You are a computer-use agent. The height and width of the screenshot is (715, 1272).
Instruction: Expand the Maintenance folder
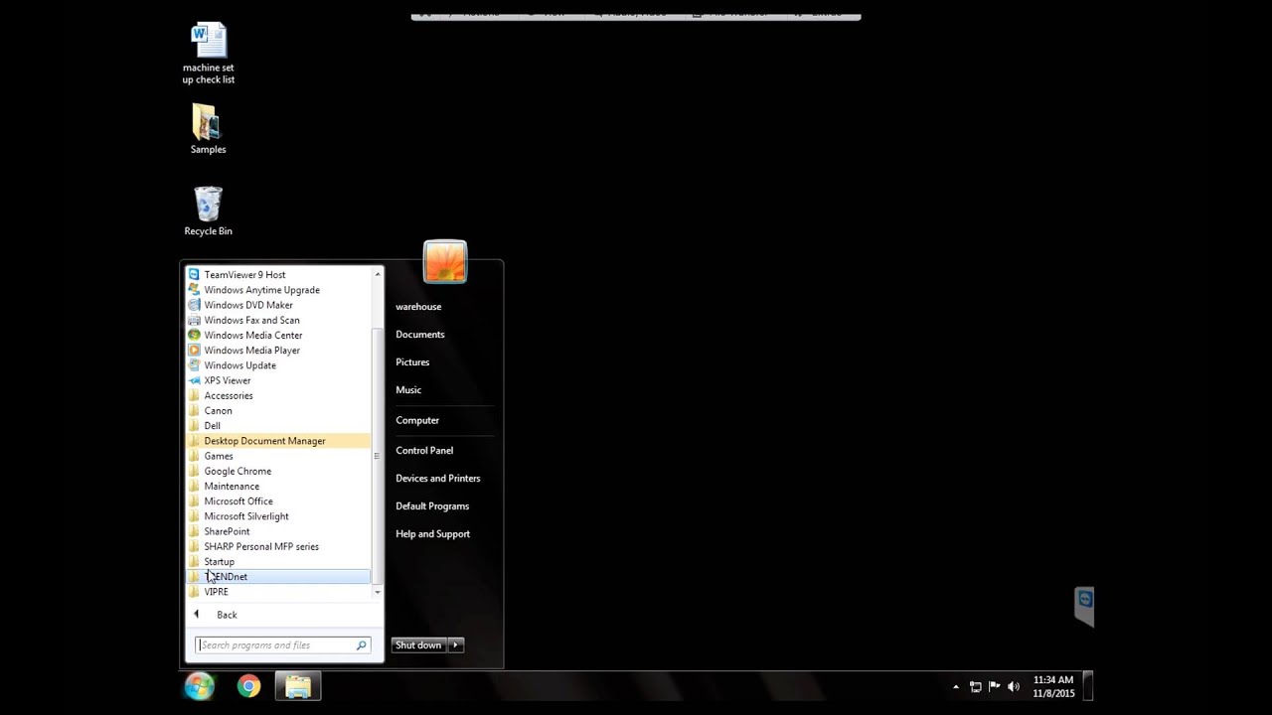[x=278, y=486]
